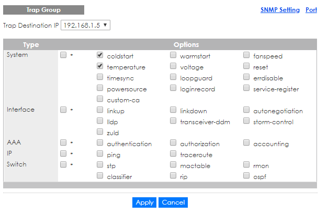328x215 pixels.
Task: Enable the storm-control trap checkbox
Action: click(246, 122)
